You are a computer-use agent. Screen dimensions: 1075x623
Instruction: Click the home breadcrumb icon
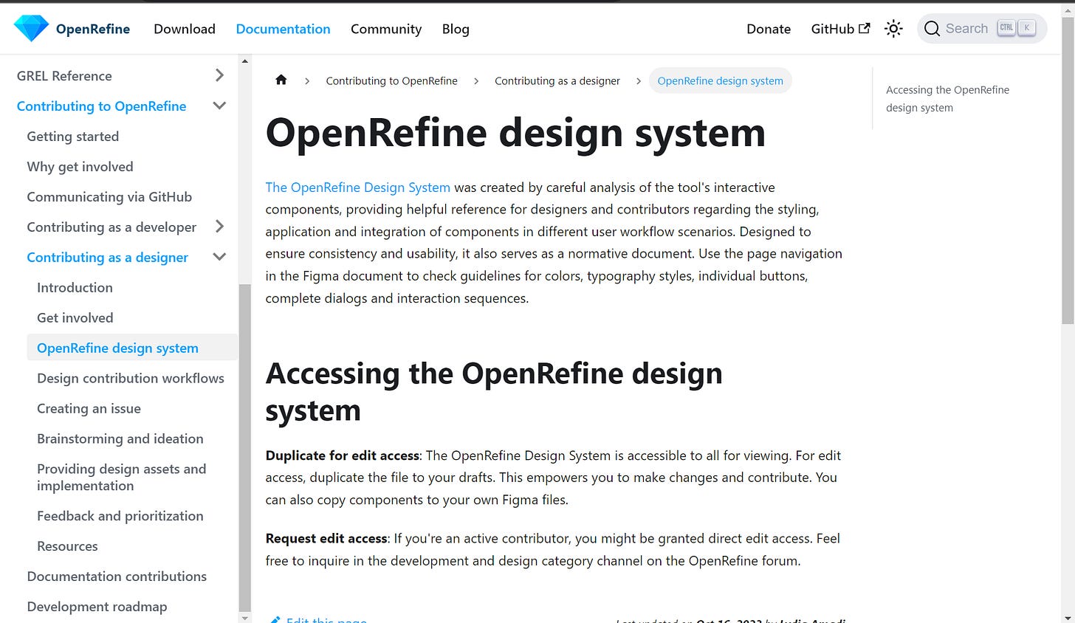(281, 80)
